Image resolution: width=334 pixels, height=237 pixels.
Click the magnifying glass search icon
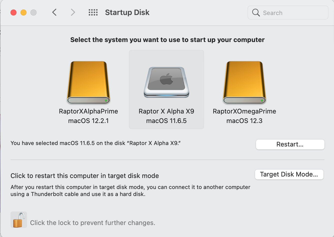256,12
